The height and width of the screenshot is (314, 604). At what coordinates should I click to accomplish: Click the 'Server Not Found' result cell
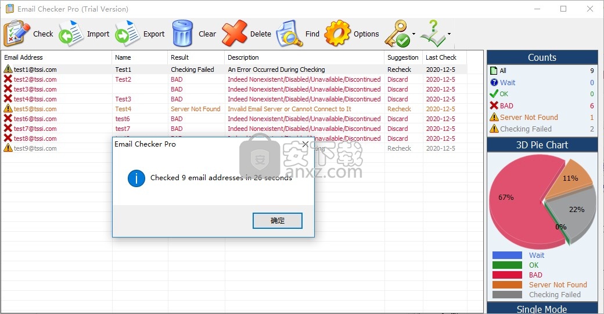click(x=196, y=109)
